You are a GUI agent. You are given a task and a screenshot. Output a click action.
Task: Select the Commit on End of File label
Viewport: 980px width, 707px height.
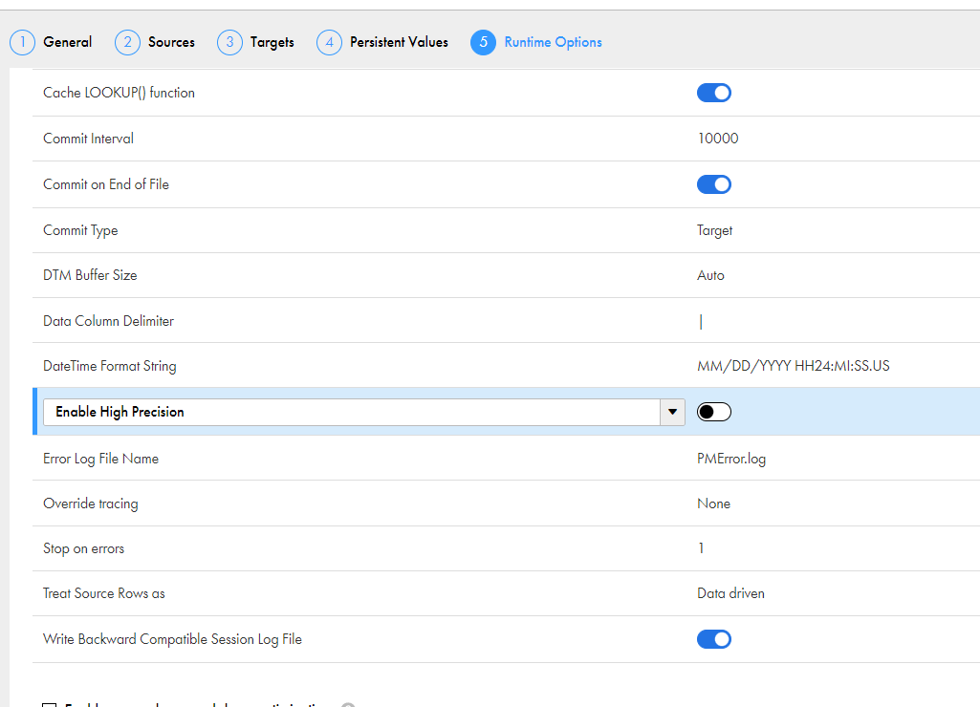[x=105, y=184]
